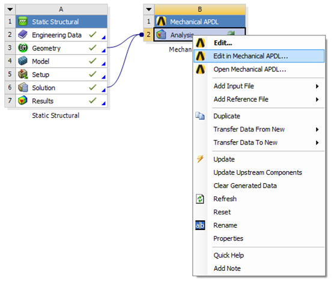Open Properties from the context menu
Screen dimensions: 334x284
pos(259,238)
